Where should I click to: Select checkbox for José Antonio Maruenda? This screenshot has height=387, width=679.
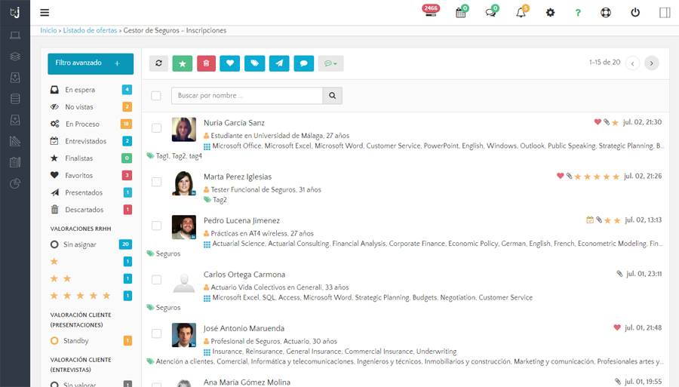156,333
